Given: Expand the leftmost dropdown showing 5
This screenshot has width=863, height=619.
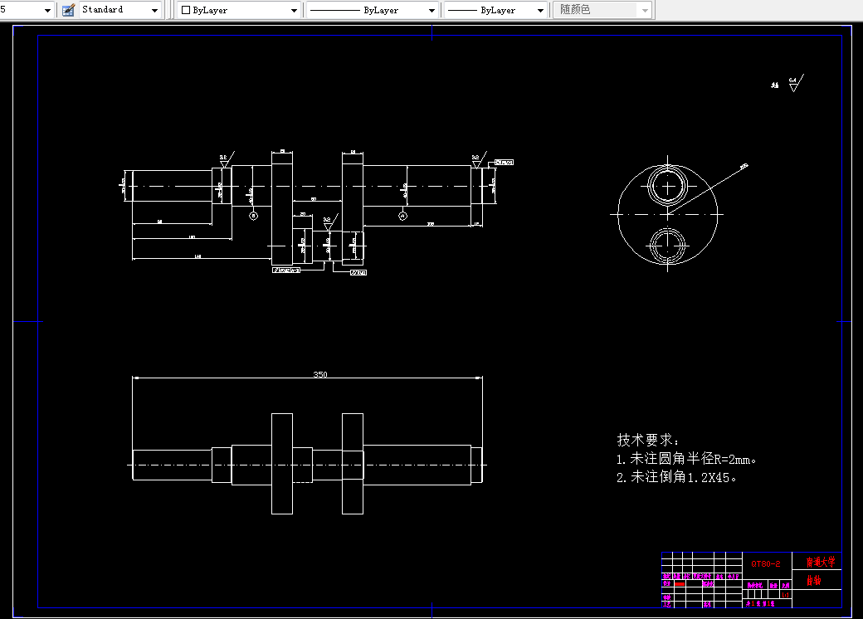Looking at the screenshot, I should 27,10.
